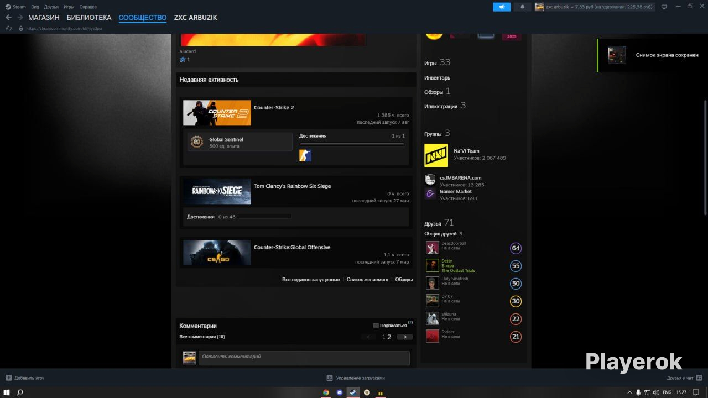The image size is (708, 398).
Task: Open cs.IMBARENA.com group icon
Action: point(430,180)
